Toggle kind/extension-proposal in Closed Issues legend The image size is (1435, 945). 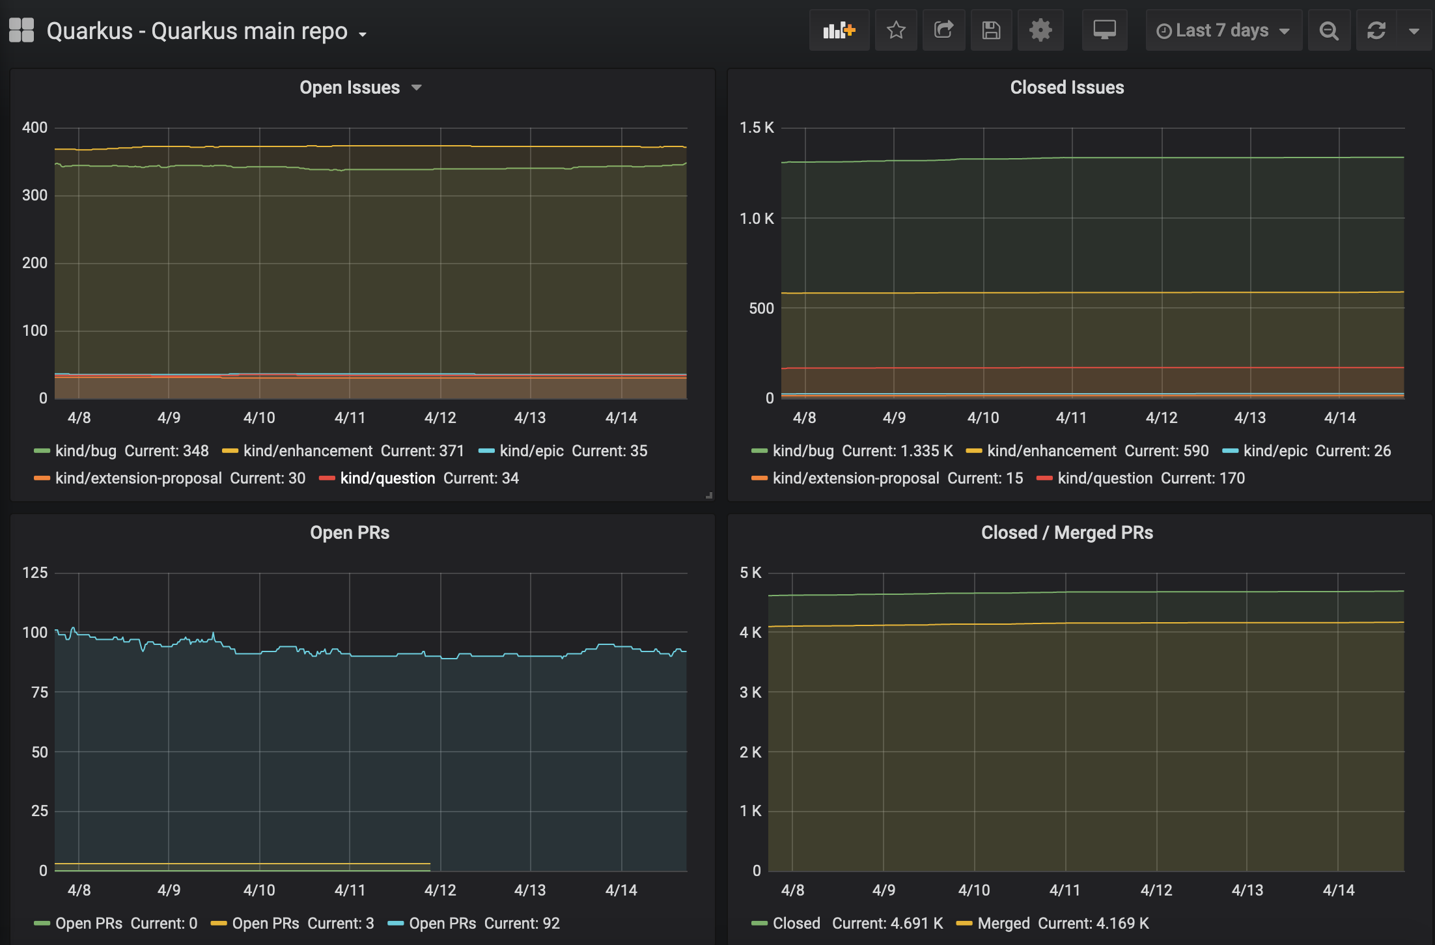856,478
